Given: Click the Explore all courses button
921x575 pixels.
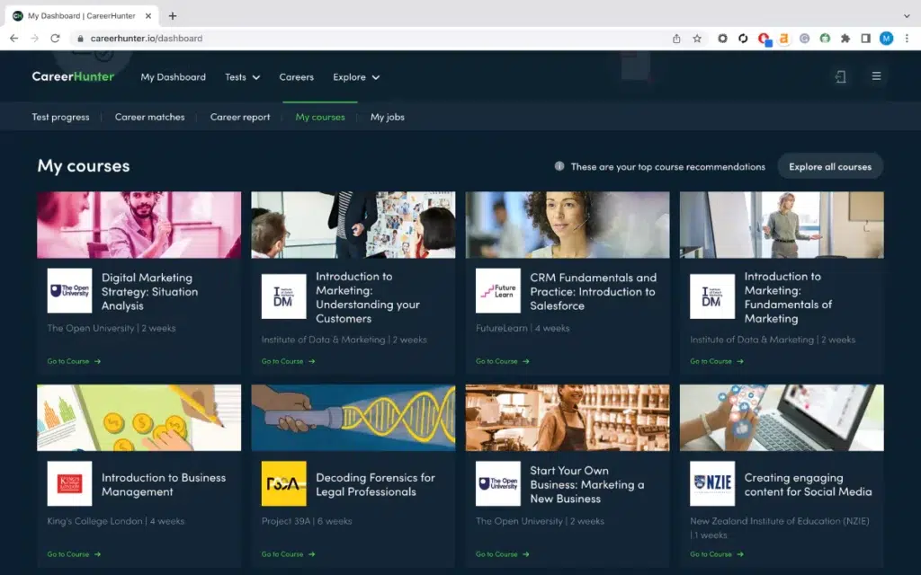Looking at the screenshot, I should click(830, 166).
